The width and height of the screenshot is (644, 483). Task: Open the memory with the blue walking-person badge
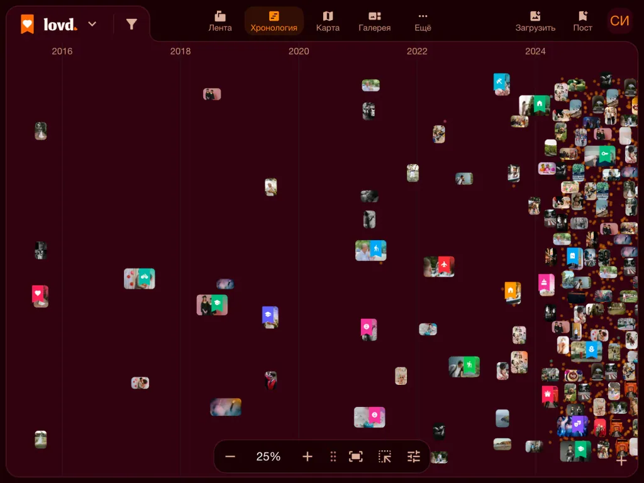371,250
